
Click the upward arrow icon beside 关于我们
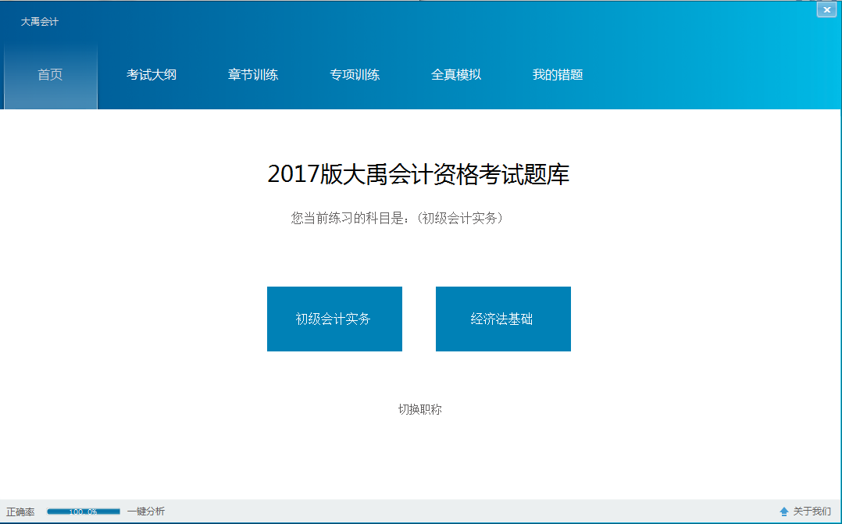pyautogui.click(x=784, y=512)
